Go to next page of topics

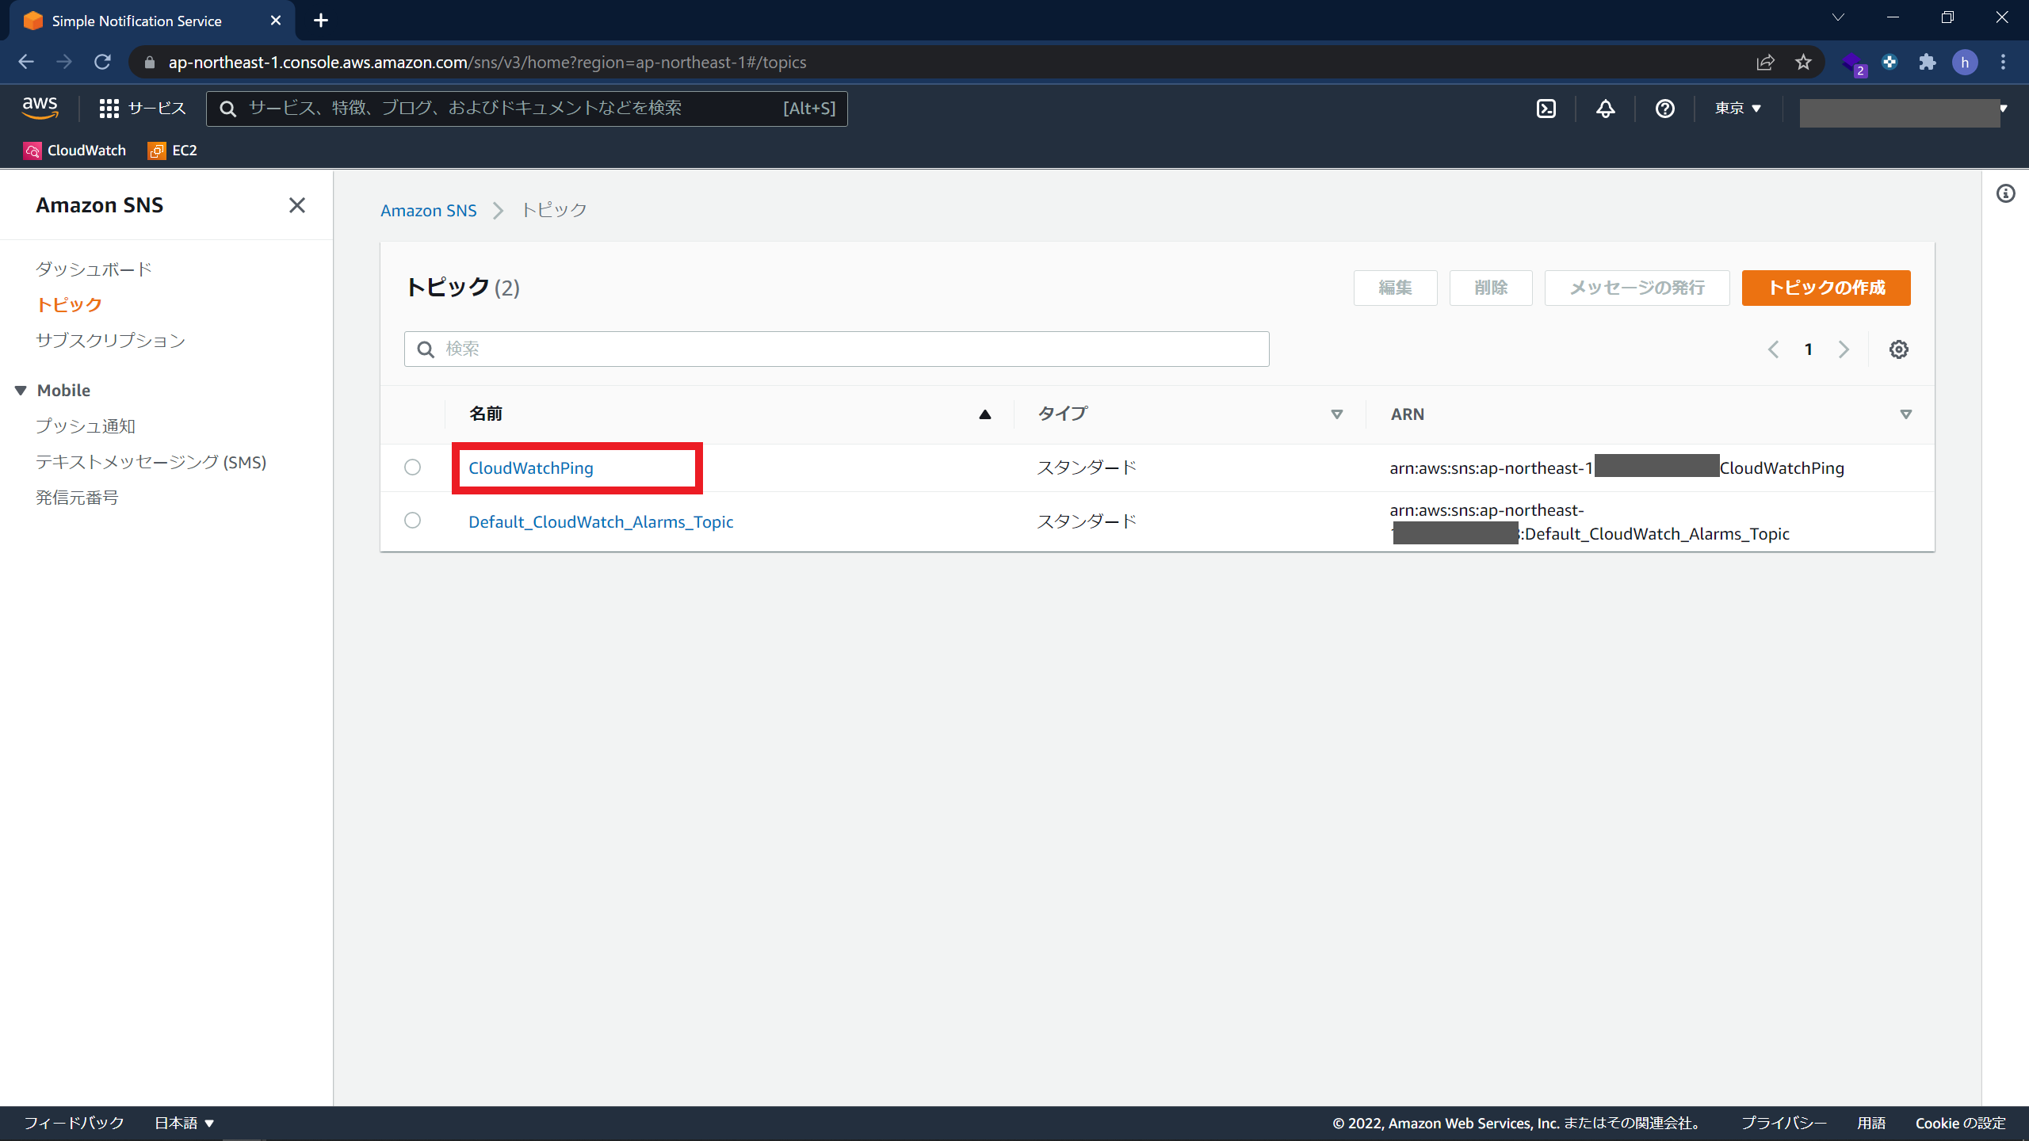click(1844, 349)
